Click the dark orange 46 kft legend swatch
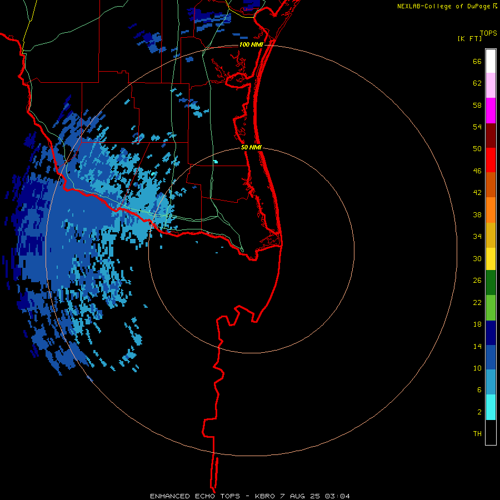 (491, 184)
